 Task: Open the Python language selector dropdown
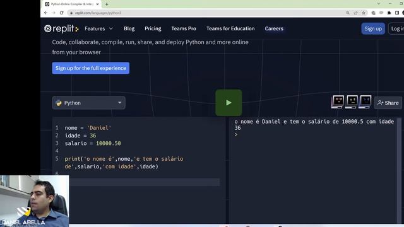point(88,103)
